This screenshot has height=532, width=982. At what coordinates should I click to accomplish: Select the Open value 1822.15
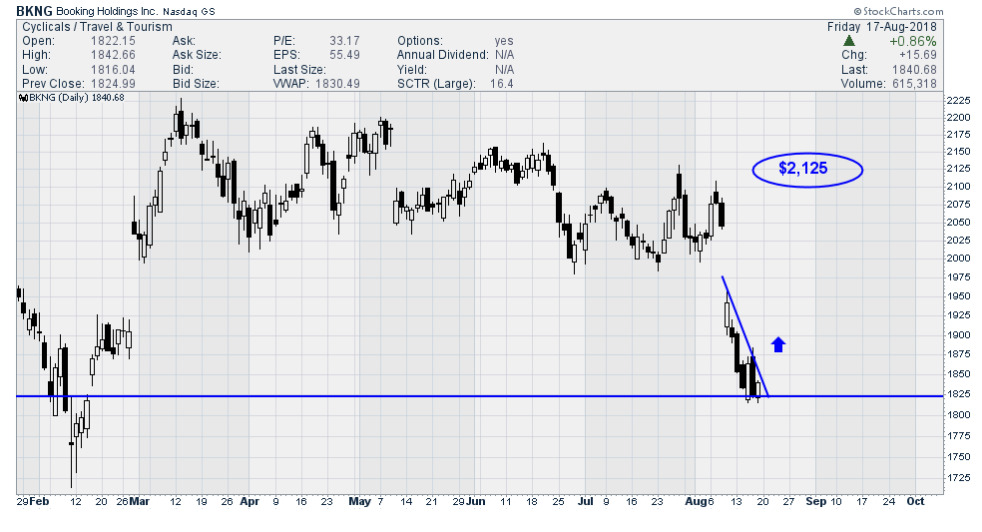(113, 41)
